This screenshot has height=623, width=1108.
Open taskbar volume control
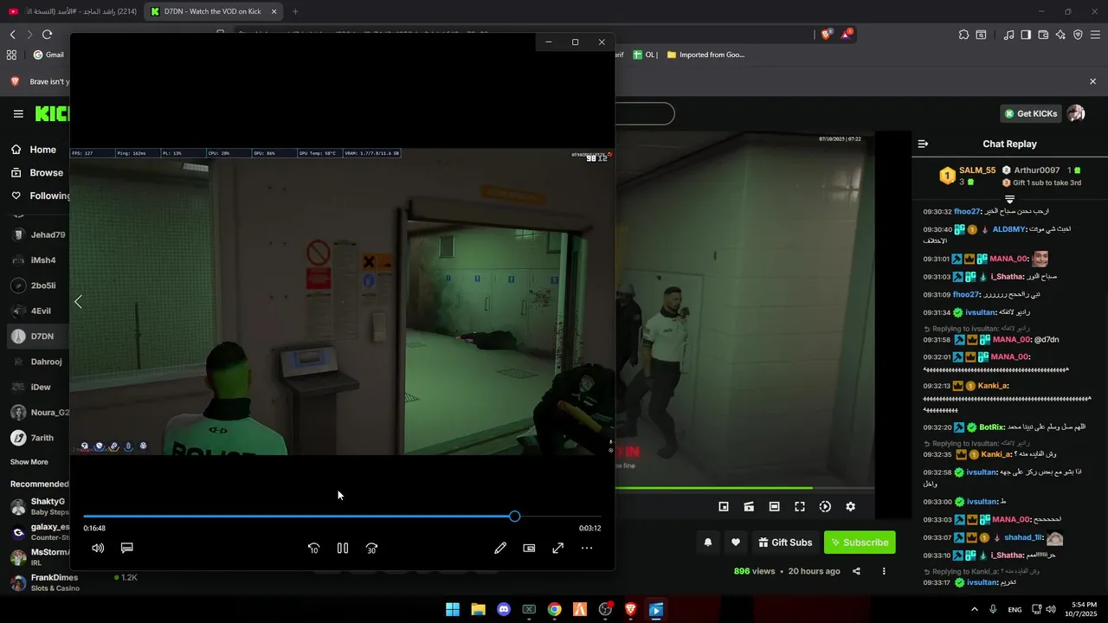[x=1051, y=609]
